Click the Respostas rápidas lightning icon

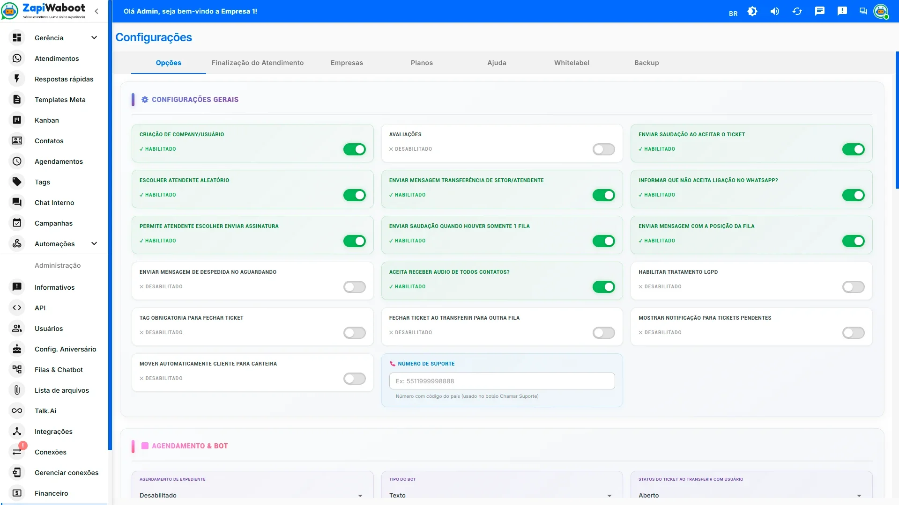pyautogui.click(x=17, y=79)
